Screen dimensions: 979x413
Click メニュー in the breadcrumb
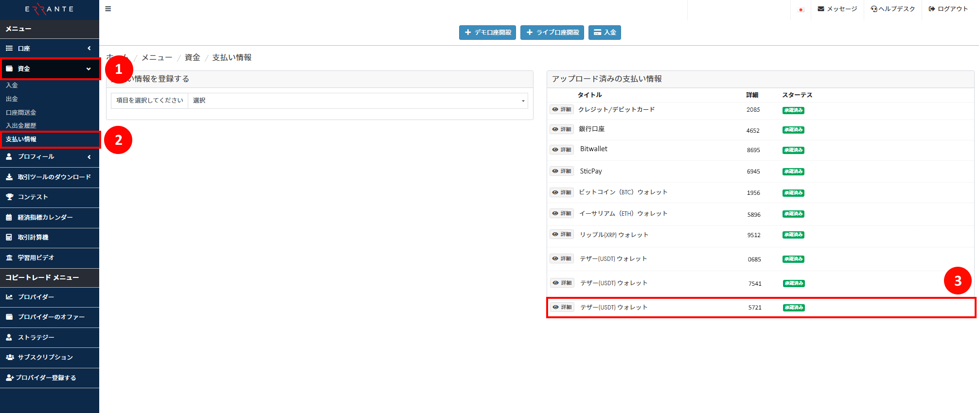157,57
